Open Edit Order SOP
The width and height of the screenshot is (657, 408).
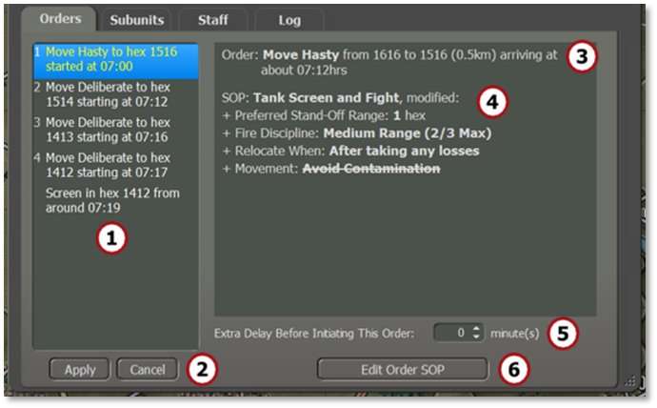(402, 370)
